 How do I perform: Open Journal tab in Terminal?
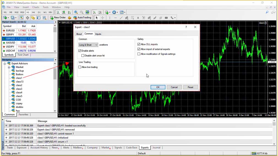(x=156, y=147)
